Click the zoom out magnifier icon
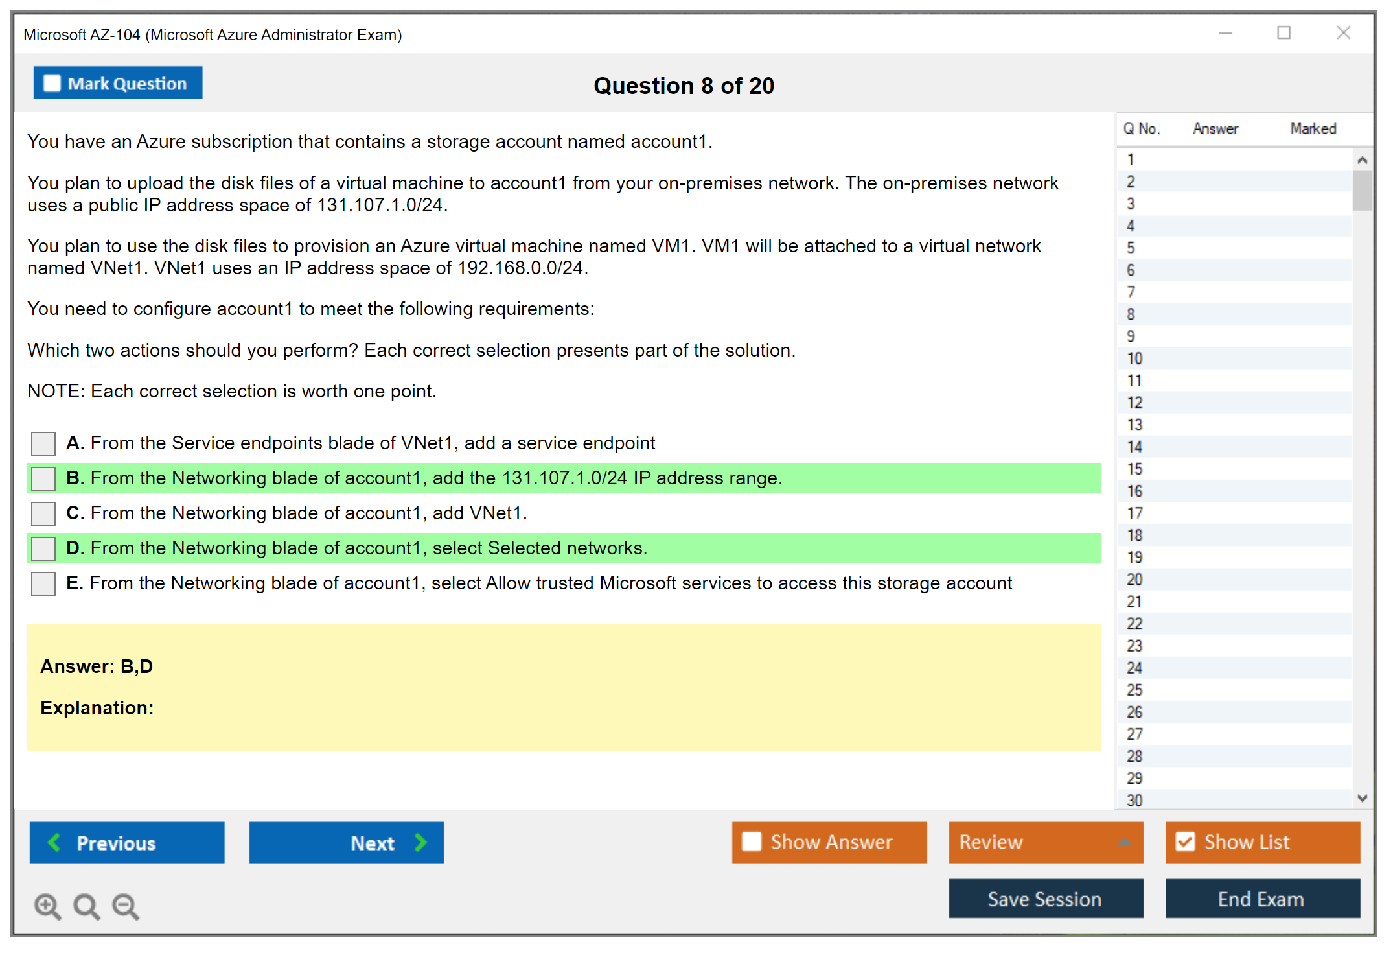Image resolution: width=1393 pixels, height=953 pixels. pyautogui.click(x=125, y=906)
